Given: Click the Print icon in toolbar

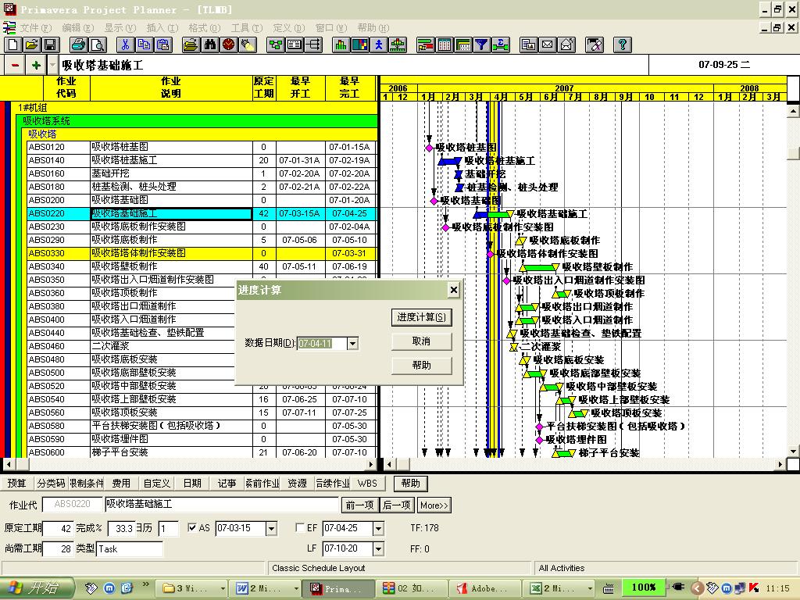Looking at the screenshot, I should pyautogui.click(x=79, y=45).
